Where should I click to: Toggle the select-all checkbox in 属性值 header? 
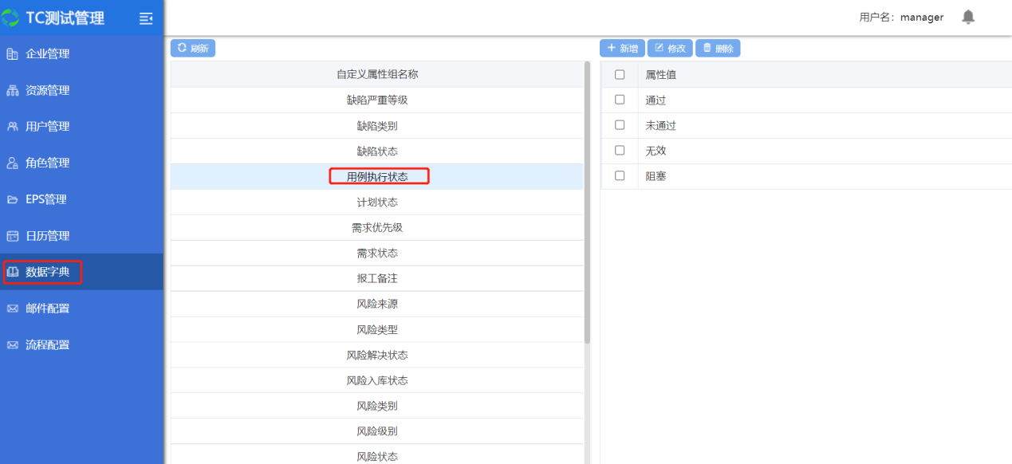click(620, 74)
